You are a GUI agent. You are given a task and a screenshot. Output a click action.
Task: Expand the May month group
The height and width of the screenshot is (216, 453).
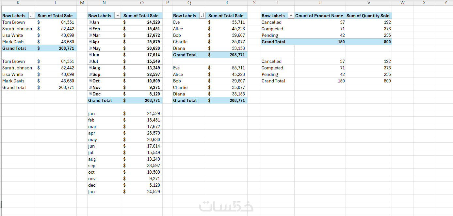[x=90, y=48]
